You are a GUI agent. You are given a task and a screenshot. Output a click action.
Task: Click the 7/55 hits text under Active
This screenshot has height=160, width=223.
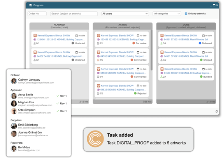[x=147, y=102]
